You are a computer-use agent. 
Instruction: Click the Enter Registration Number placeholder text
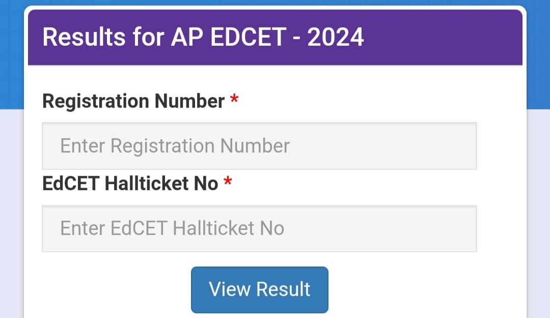click(175, 146)
